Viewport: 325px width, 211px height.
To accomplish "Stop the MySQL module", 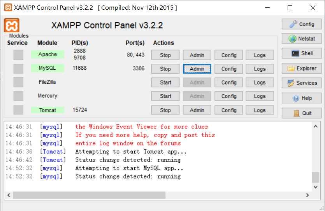I will (165, 69).
